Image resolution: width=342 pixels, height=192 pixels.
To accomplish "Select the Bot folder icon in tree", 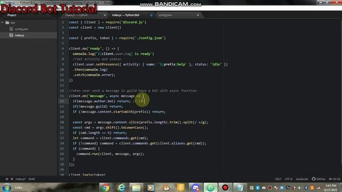I will point(7,22).
